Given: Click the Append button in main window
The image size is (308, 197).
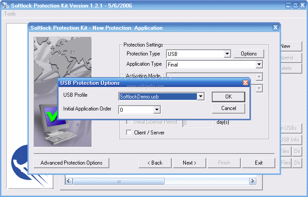Looking at the screenshot, I should click(x=291, y=58).
